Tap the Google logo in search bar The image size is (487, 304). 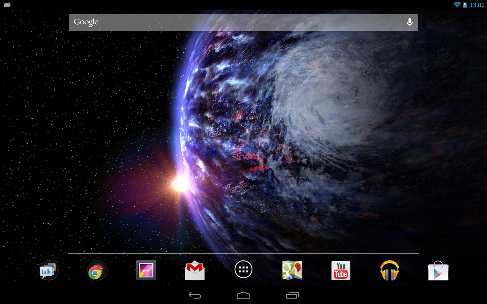pos(86,22)
